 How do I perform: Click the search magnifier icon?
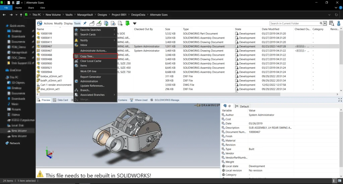pyautogui.click(x=321, y=23)
